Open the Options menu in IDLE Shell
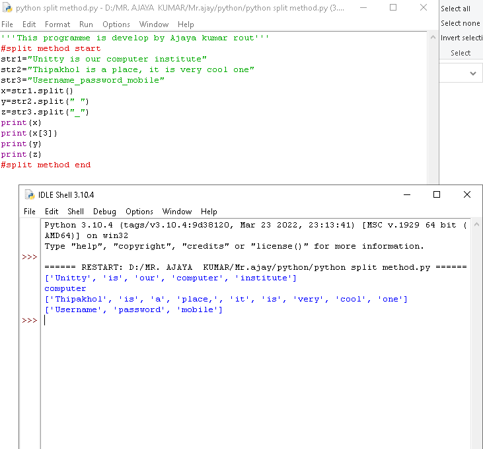Image resolution: width=483 pixels, height=449 pixels. pyautogui.click(x=139, y=212)
